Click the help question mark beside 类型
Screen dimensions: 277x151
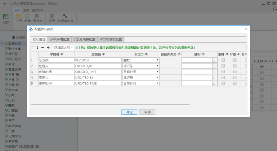[x=142, y=54]
